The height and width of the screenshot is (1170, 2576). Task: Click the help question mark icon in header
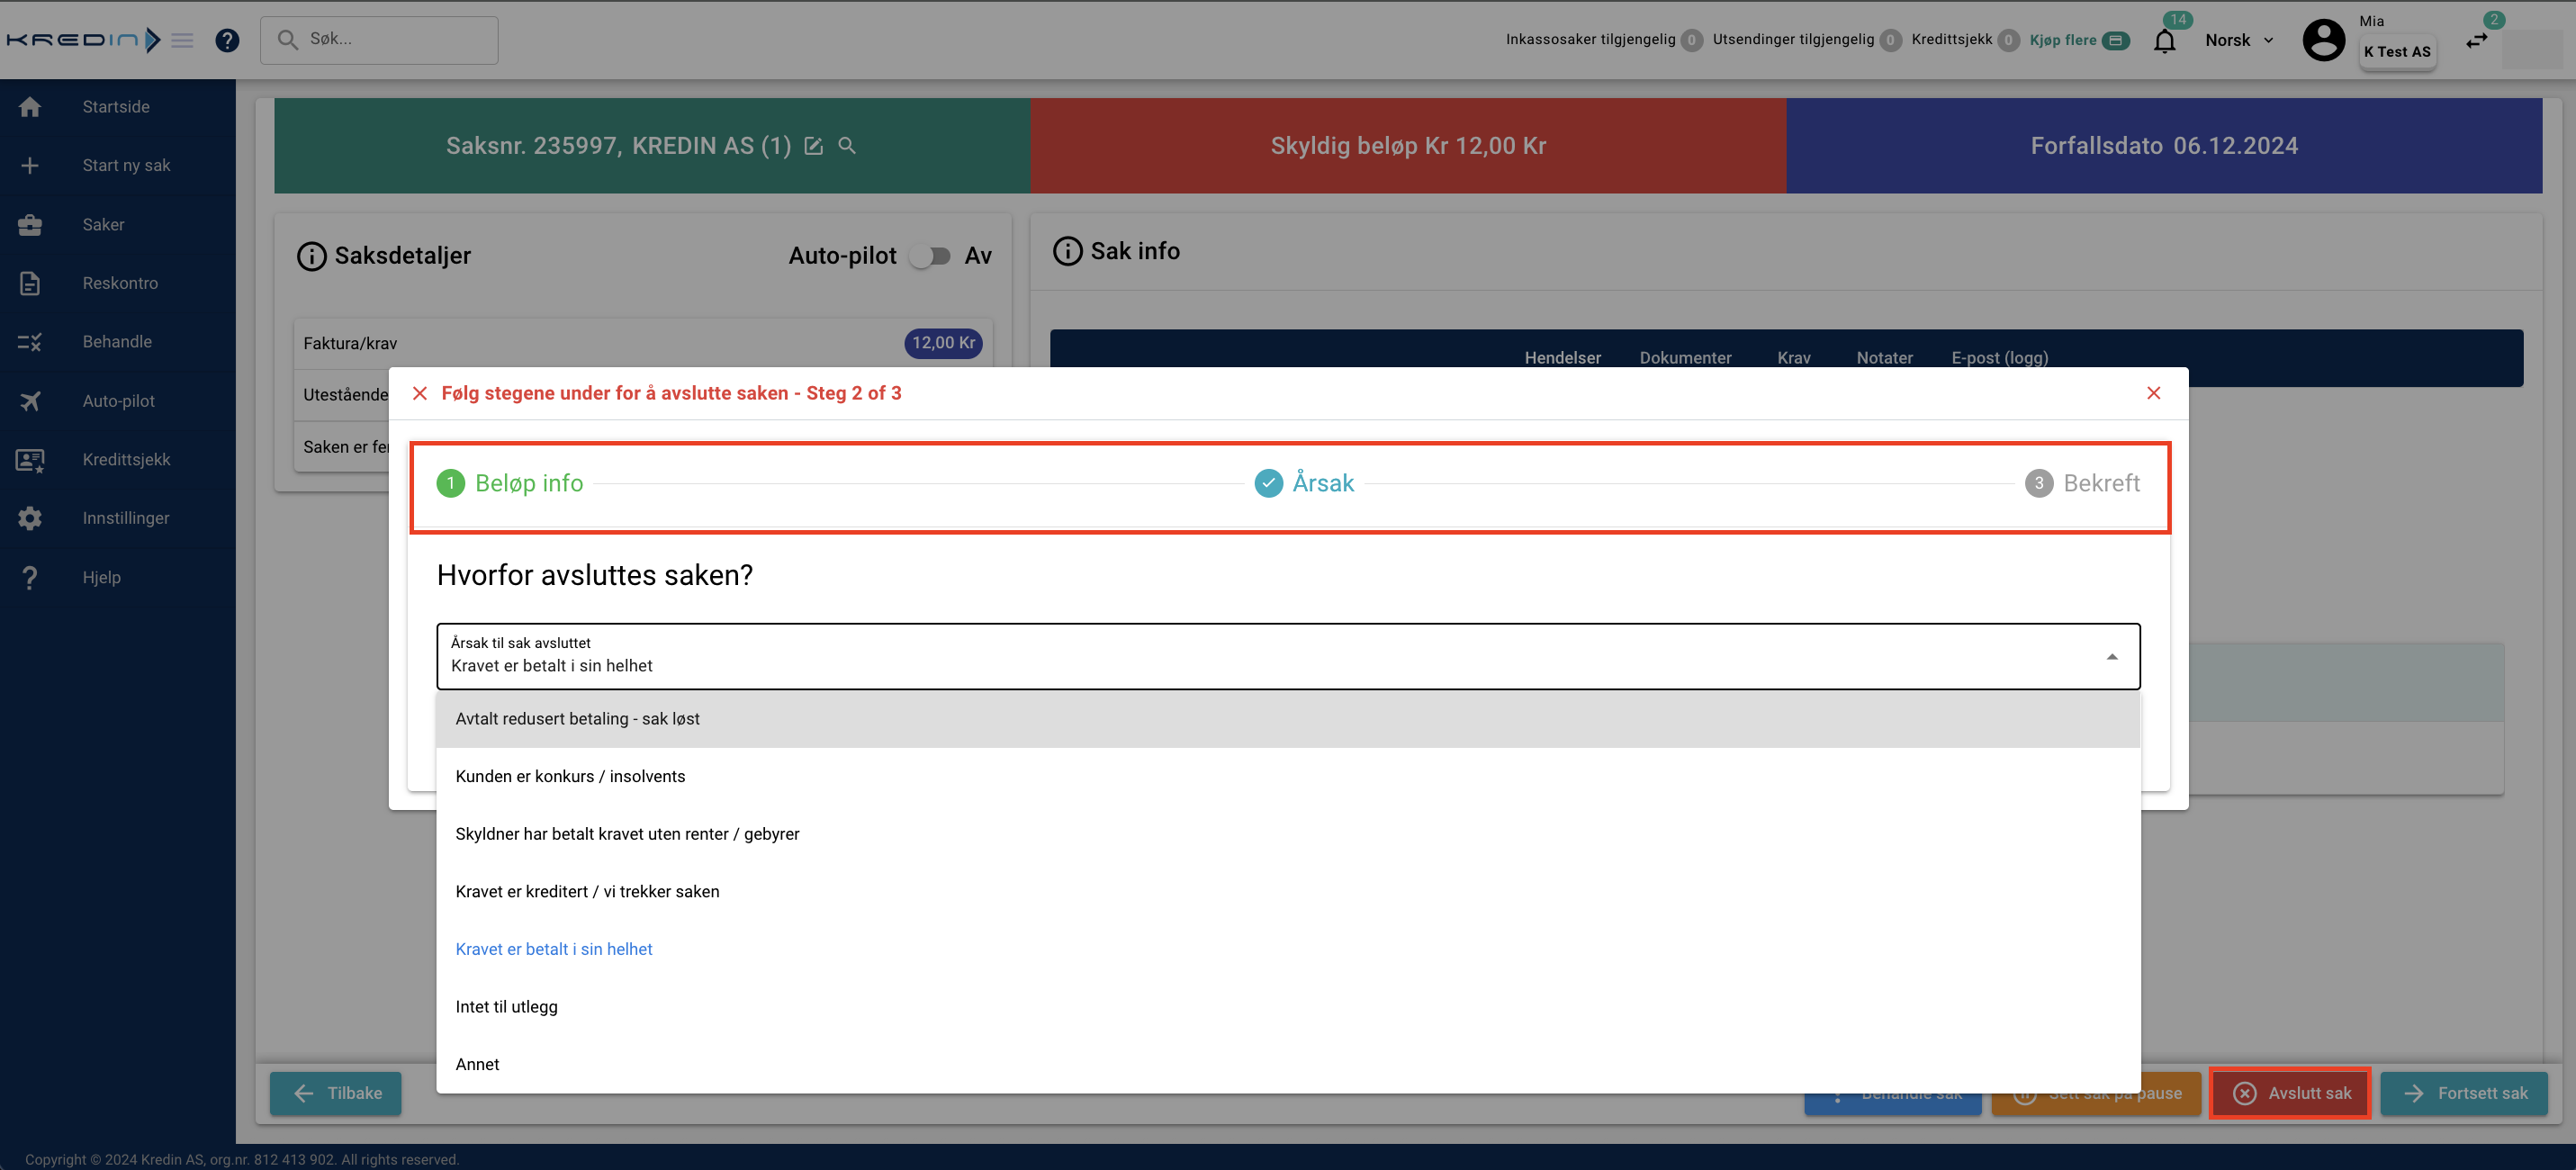227,40
